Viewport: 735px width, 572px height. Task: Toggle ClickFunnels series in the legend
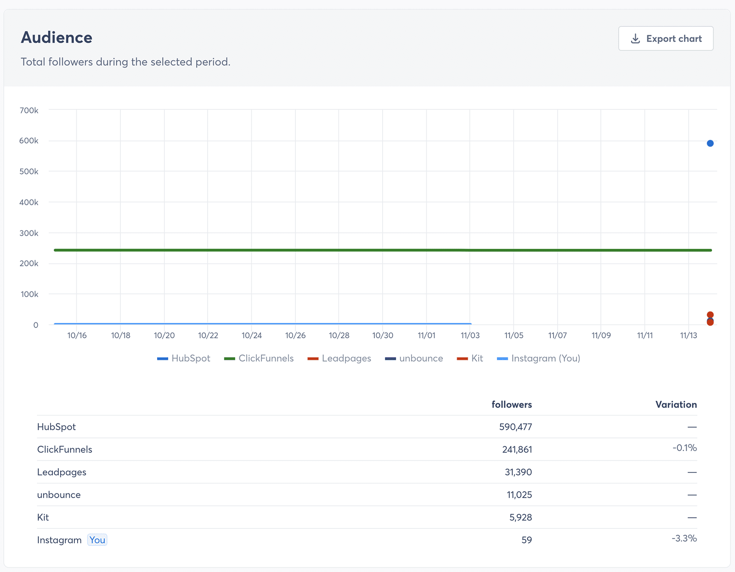pyautogui.click(x=259, y=359)
